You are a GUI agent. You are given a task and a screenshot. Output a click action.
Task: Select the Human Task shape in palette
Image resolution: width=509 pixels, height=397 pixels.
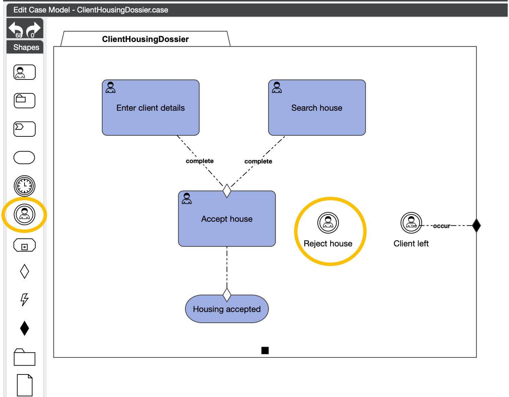click(x=25, y=72)
